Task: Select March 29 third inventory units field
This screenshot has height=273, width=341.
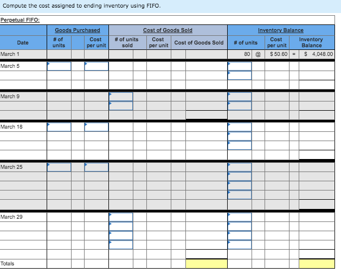Action: click(240, 236)
